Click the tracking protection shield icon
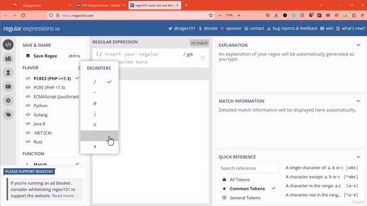This screenshot has height=206, width=367. pos(51,15)
